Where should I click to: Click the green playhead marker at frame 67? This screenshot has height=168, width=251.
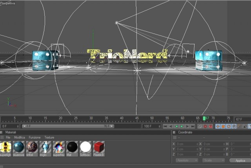(x=204, y=118)
